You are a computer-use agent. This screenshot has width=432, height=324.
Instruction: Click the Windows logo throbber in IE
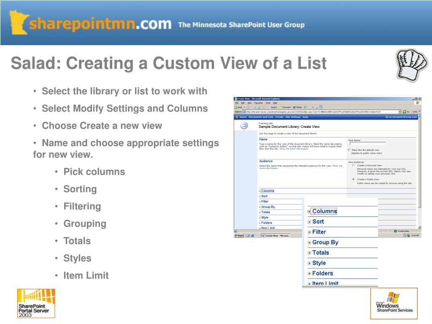[x=417, y=103]
